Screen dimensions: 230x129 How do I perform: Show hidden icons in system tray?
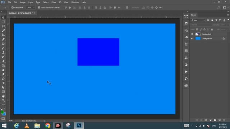coord(192,126)
